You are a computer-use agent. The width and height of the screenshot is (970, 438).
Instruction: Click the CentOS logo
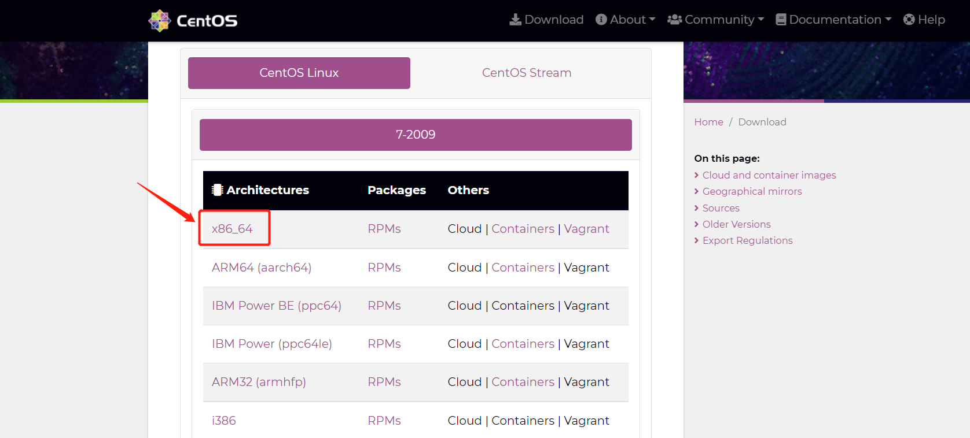click(x=193, y=20)
